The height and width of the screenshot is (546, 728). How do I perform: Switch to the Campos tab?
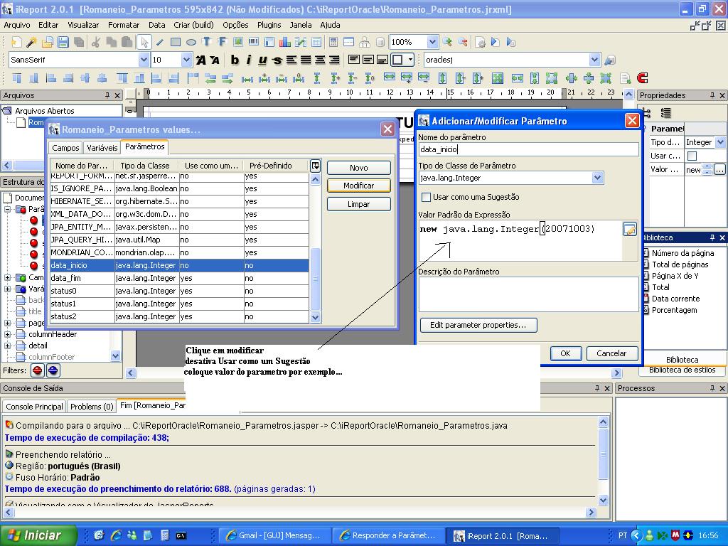65,148
